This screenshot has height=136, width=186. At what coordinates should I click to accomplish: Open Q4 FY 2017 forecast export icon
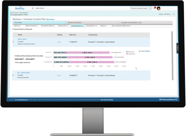58,42
